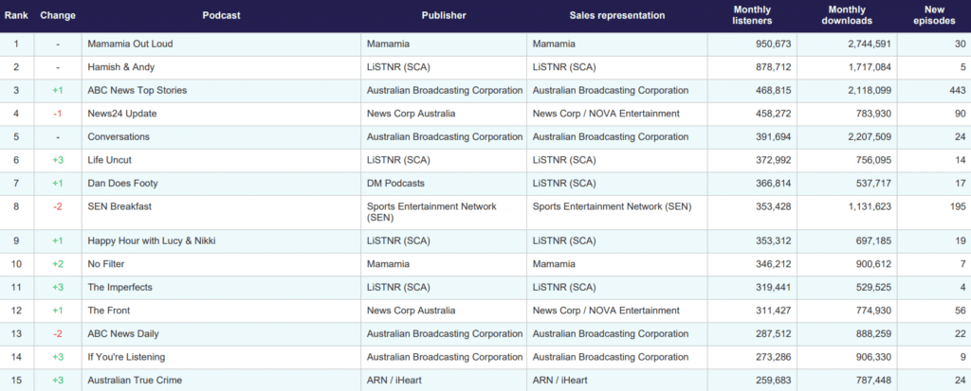This screenshot has height=391, width=971.
Task: Select the -1 change for News24 Update
Action: (57, 114)
